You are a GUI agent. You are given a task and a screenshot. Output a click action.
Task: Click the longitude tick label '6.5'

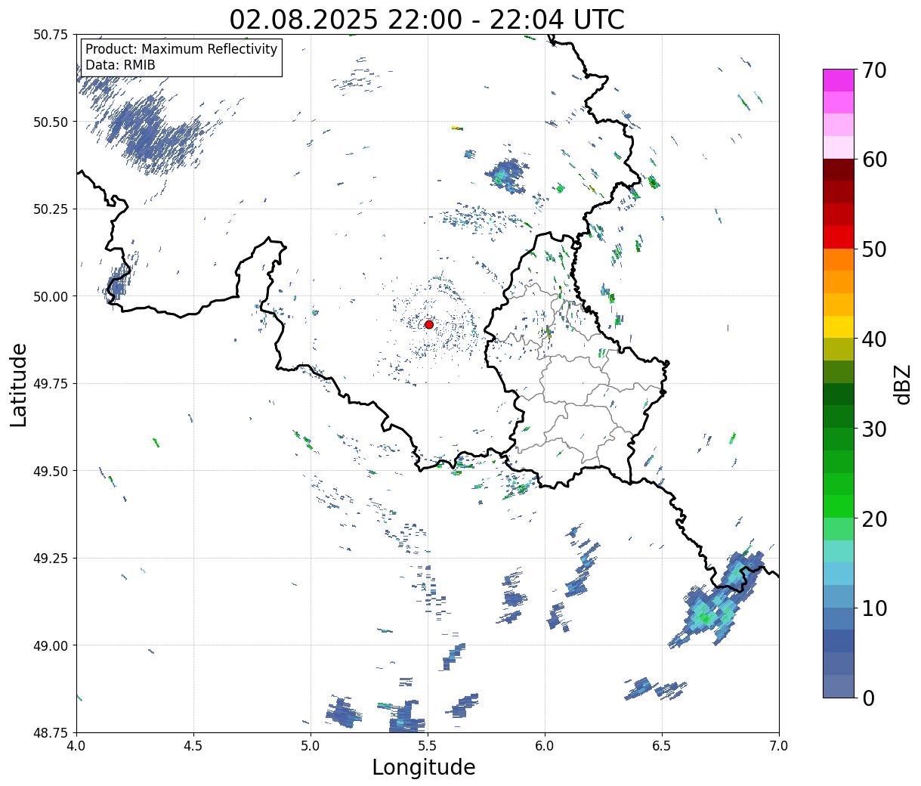[x=662, y=746]
